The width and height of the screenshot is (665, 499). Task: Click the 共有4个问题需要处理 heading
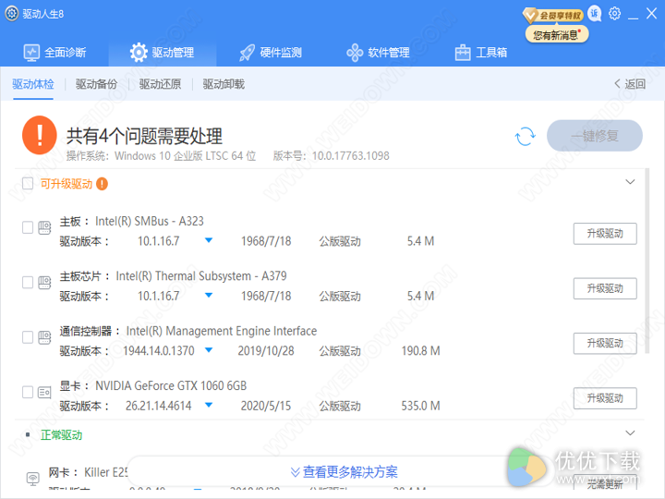click(x=144, y=136)
